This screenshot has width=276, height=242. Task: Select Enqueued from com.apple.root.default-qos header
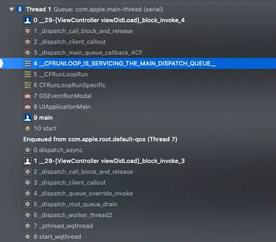100,139
